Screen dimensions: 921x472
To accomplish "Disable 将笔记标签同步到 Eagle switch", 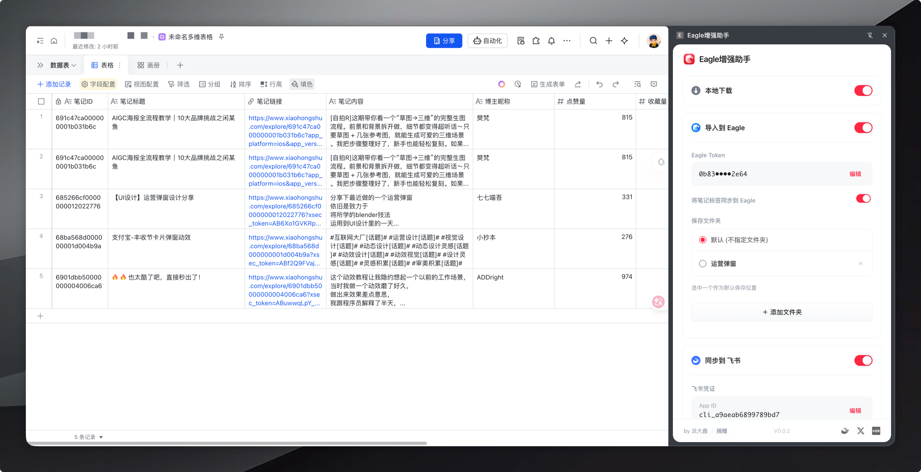I will pyautogui.click(x=863, y=199).
